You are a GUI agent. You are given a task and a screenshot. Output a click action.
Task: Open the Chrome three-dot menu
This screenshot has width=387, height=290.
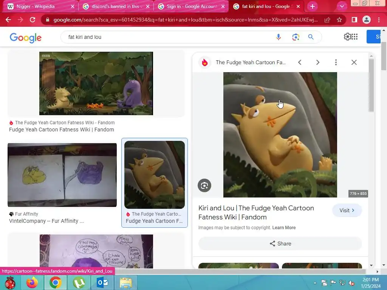tap(379, 20)
